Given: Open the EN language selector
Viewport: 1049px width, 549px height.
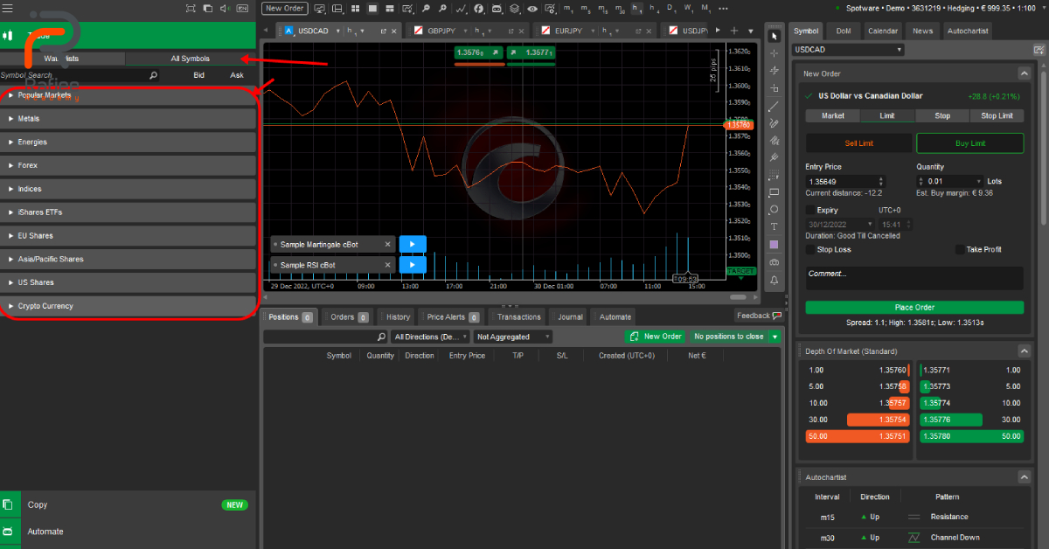Looking at the screenshot, I should [x=243, y=8].
